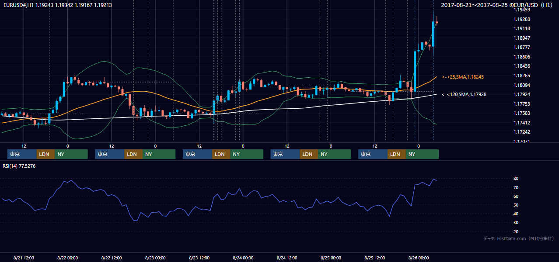This screenshot has width=559, height=262.
Task: Select the 8/26 00:00 time axis label
Action: 419,258
